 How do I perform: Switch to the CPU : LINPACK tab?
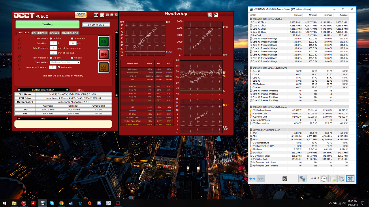40,33
